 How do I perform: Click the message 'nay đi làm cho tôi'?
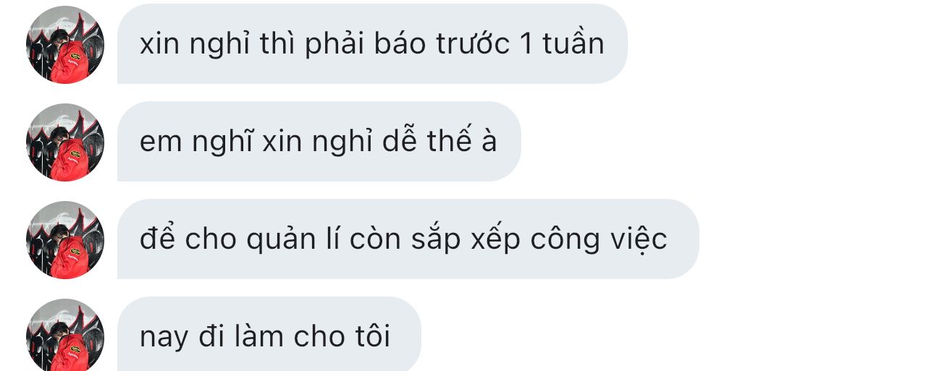pyautogui.click(x=269, y=334)
